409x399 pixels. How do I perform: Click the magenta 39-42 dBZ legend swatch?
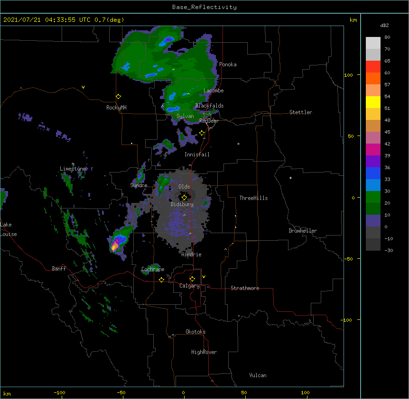pos(373,149)
